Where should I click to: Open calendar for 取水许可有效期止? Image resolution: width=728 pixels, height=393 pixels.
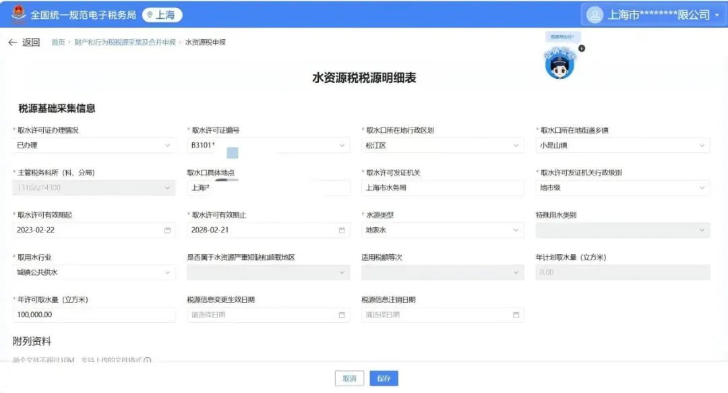342,230
